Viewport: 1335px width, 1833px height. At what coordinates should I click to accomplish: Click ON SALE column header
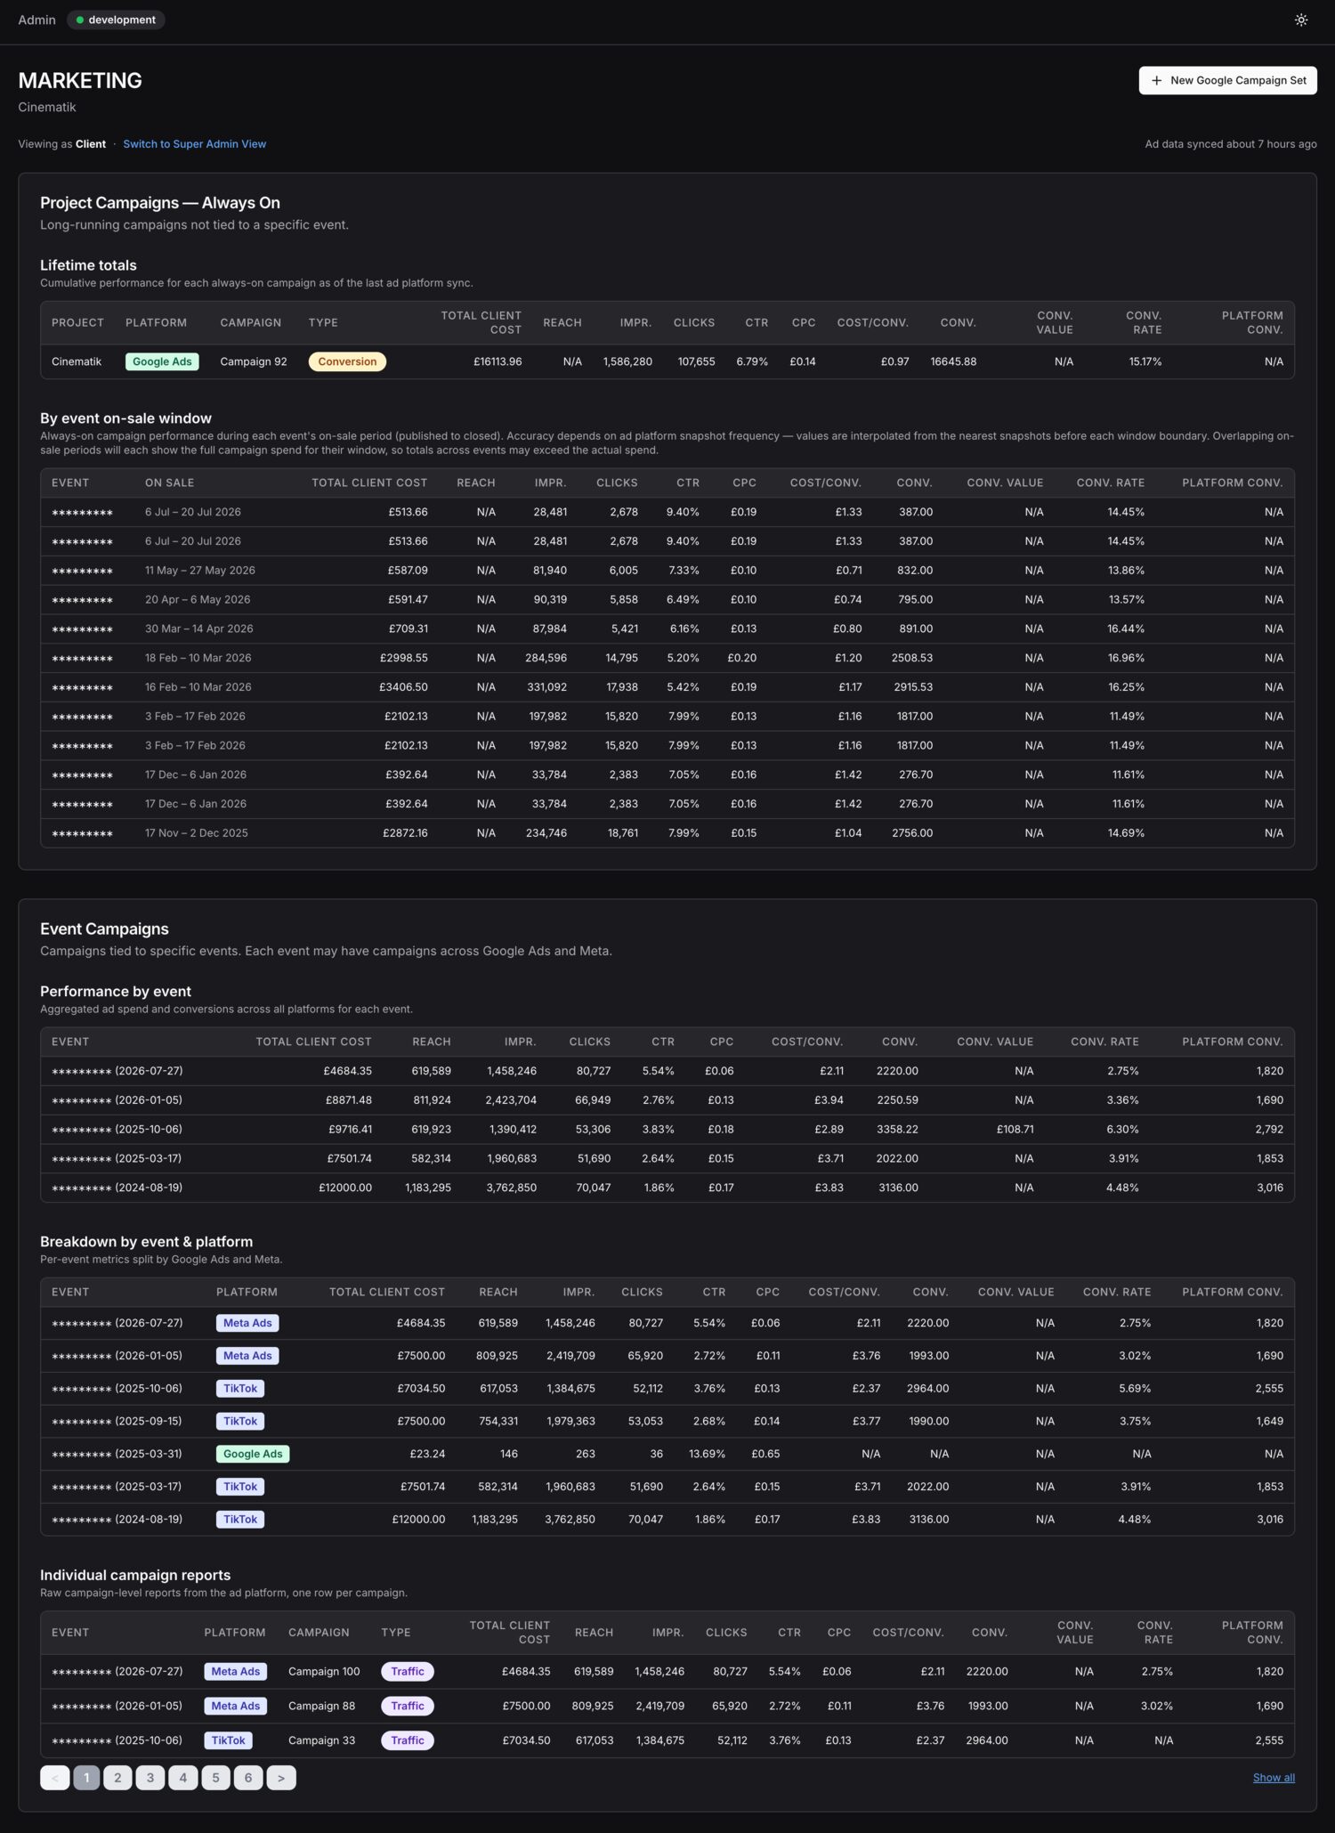169,483
